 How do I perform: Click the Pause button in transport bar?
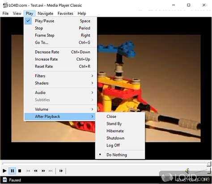[13, 171]
